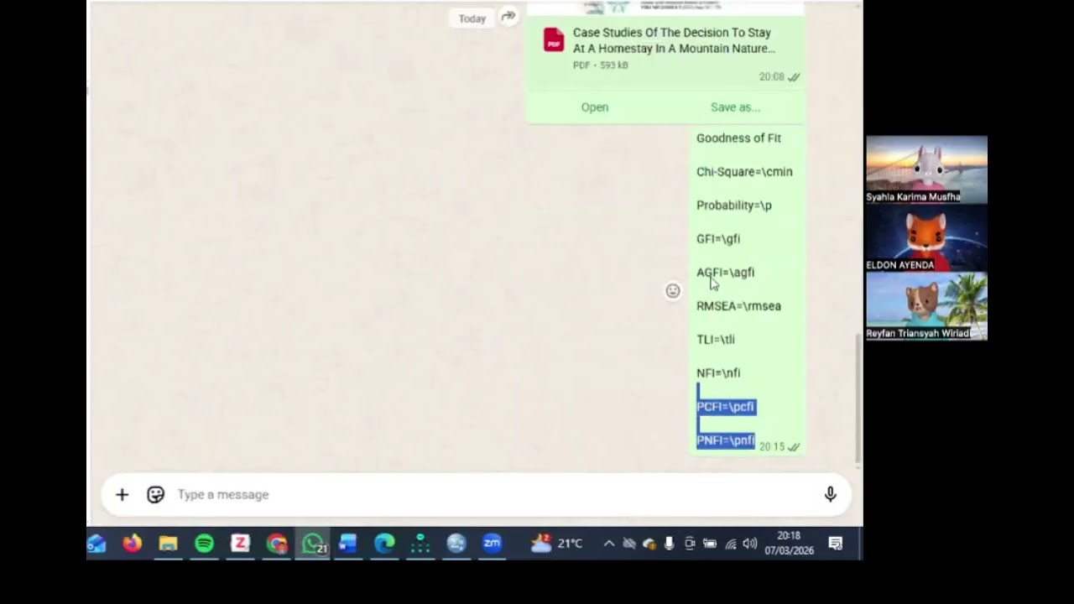This screenshot has width=1074, height=604.
Task: Click the green dotted-tree taskbar icon
Action: coord(420,544)
